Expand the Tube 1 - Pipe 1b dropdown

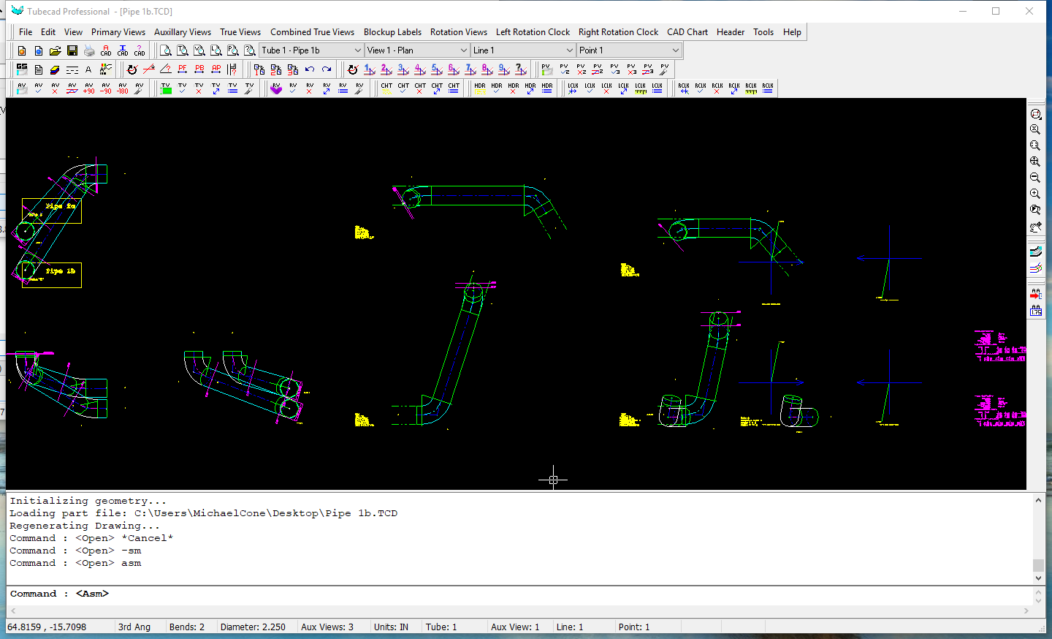(357, 50)
